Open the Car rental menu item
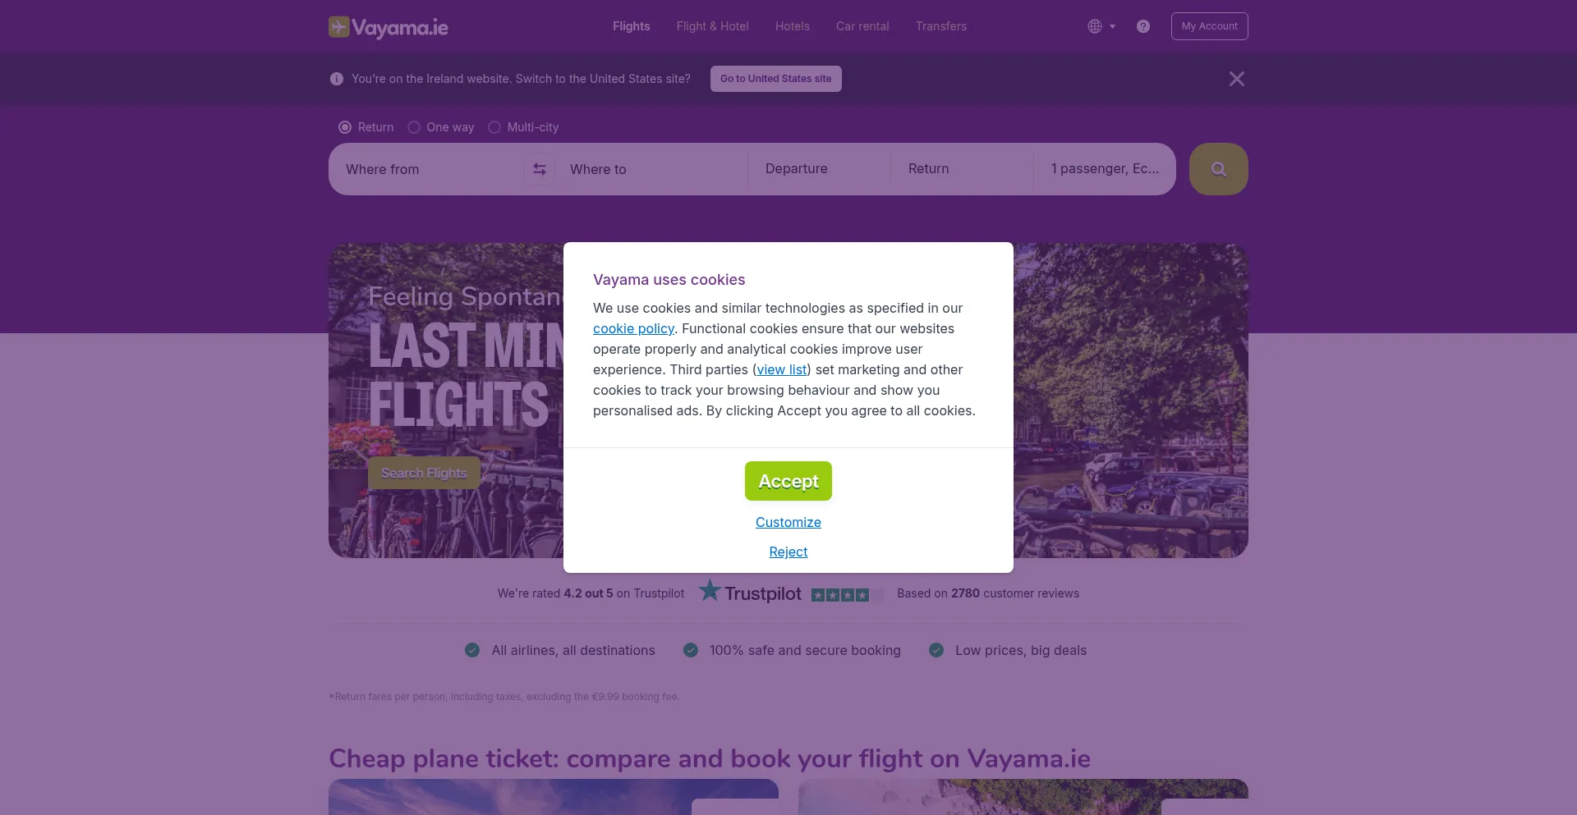The width and height of the screenshot is (1577, 815). pyautogui.click(x=862, y=26)
